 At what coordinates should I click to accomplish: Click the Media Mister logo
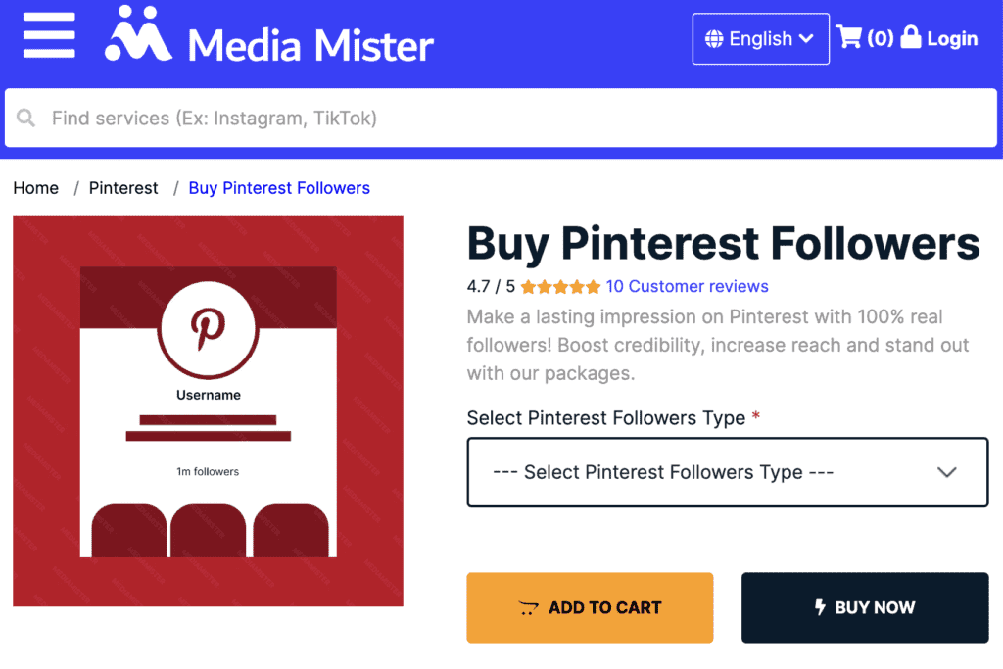[264, 39]
